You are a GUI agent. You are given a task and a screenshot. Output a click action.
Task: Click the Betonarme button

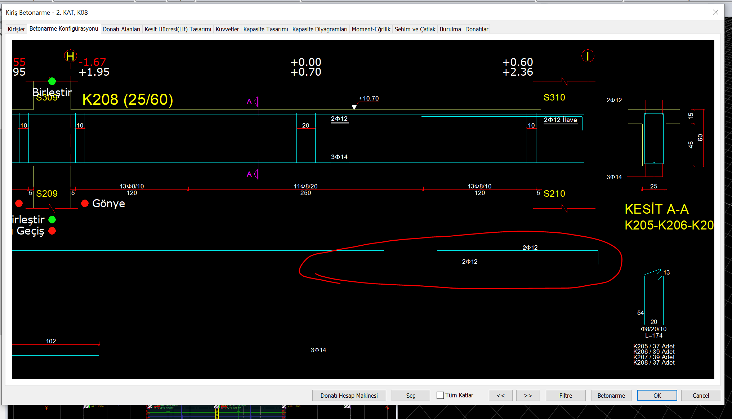(x=611, y=396)
